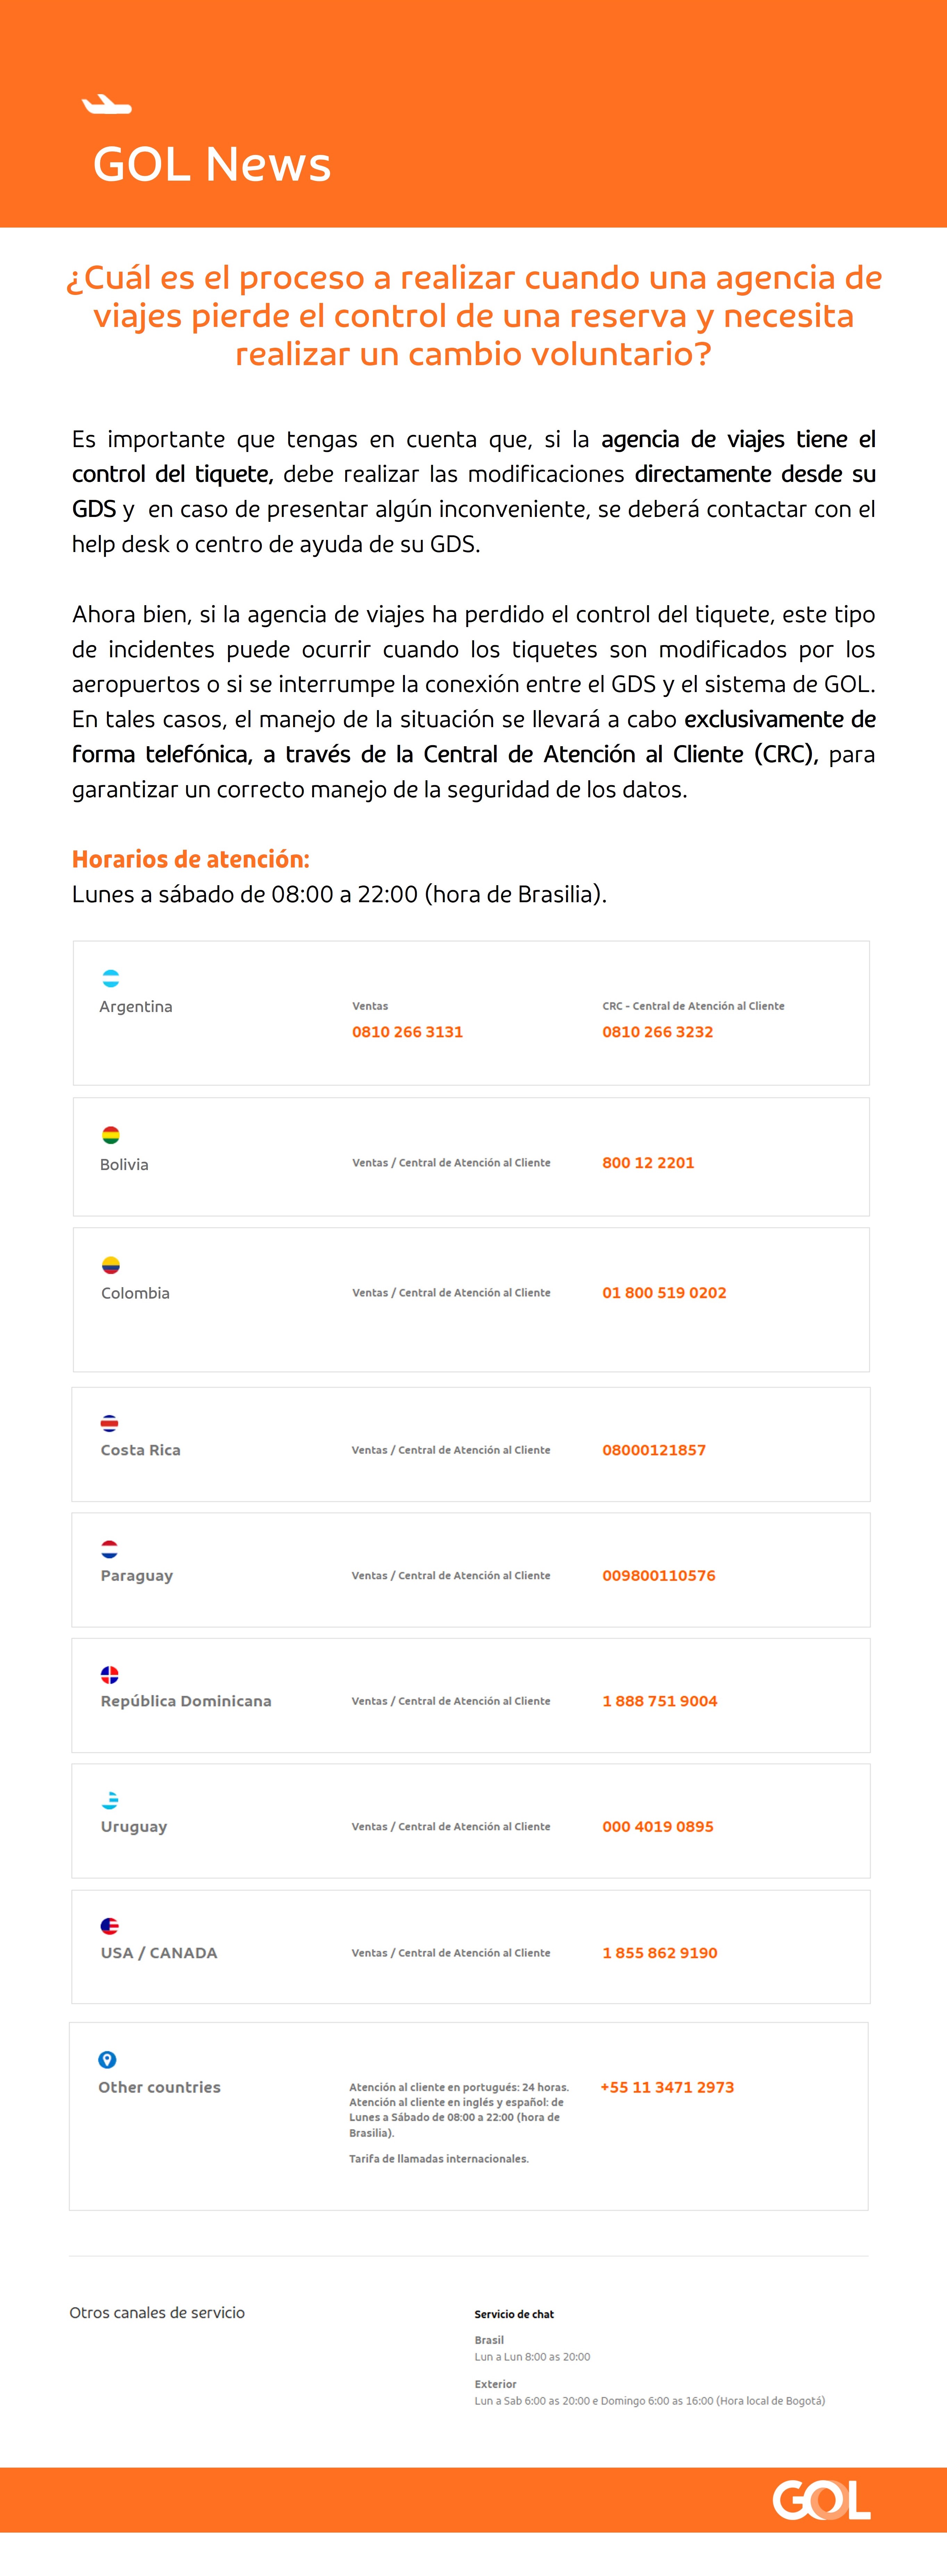Screen dimensions: 947x2576
Task: Click Colombia number 01 800 519 0202
Action: point(664,1293)
